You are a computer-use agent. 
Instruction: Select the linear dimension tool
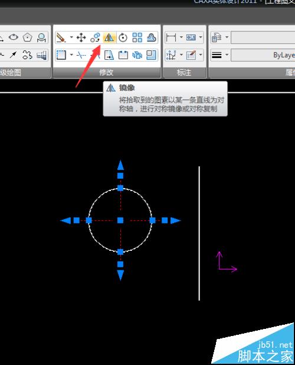click(171, 37)
